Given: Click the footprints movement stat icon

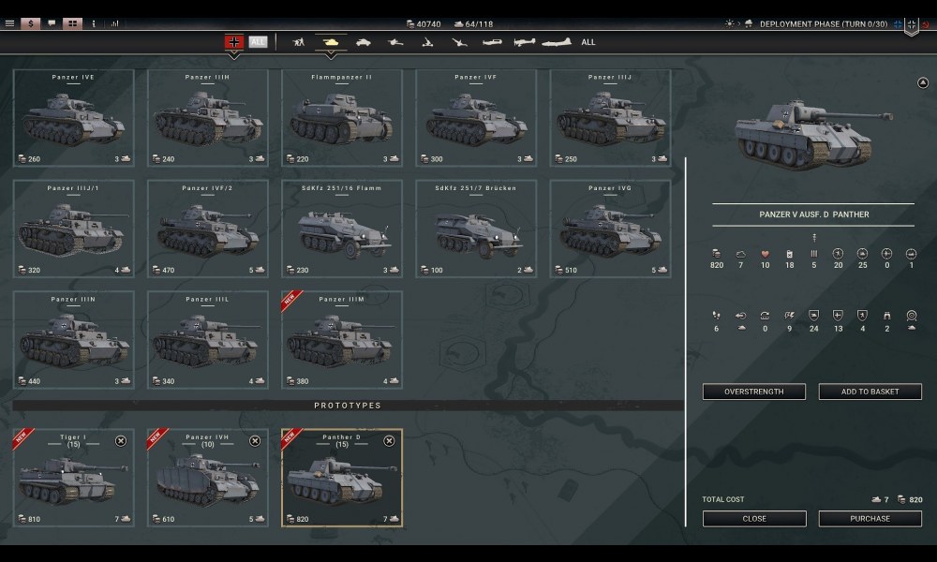Looking at the screenshot, I should point(717,316).
